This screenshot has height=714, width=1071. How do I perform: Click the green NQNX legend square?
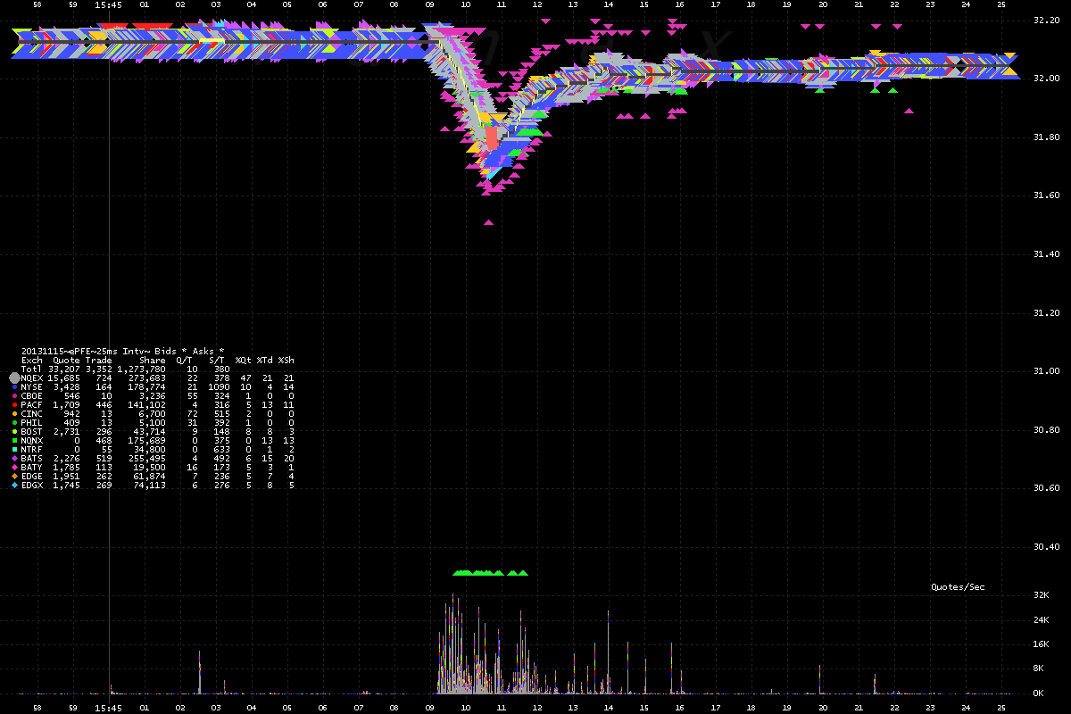pos(13,441)
